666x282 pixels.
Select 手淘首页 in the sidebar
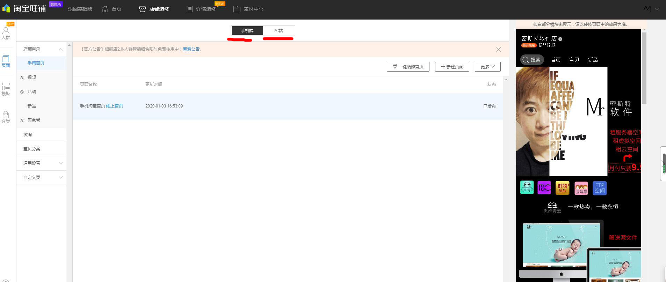coord(41,63)
